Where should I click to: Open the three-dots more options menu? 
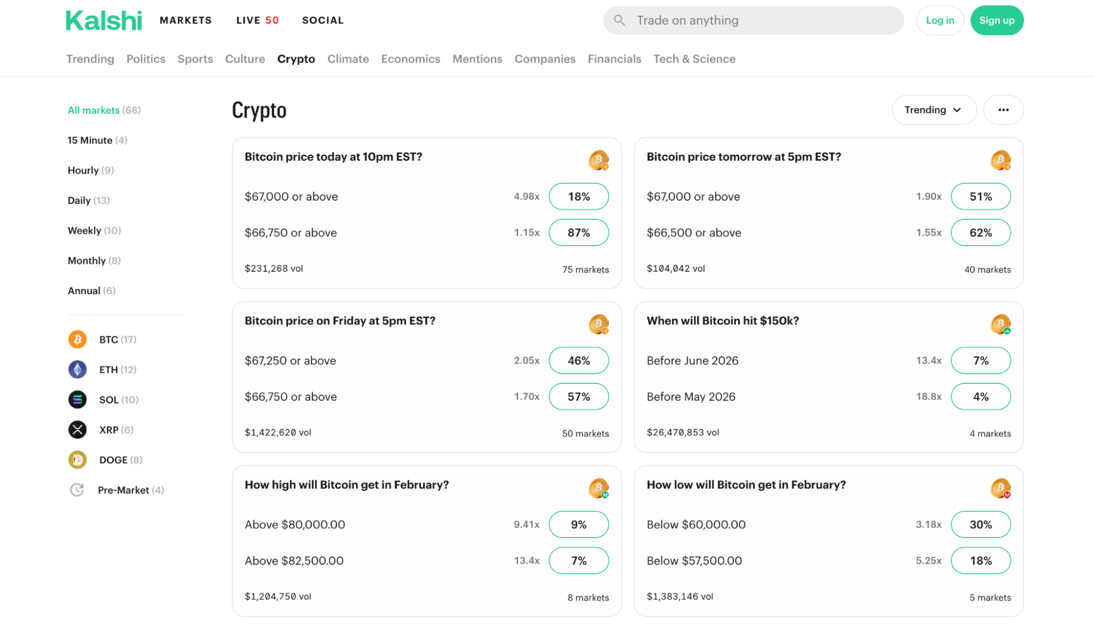(x=1003, y=110)
